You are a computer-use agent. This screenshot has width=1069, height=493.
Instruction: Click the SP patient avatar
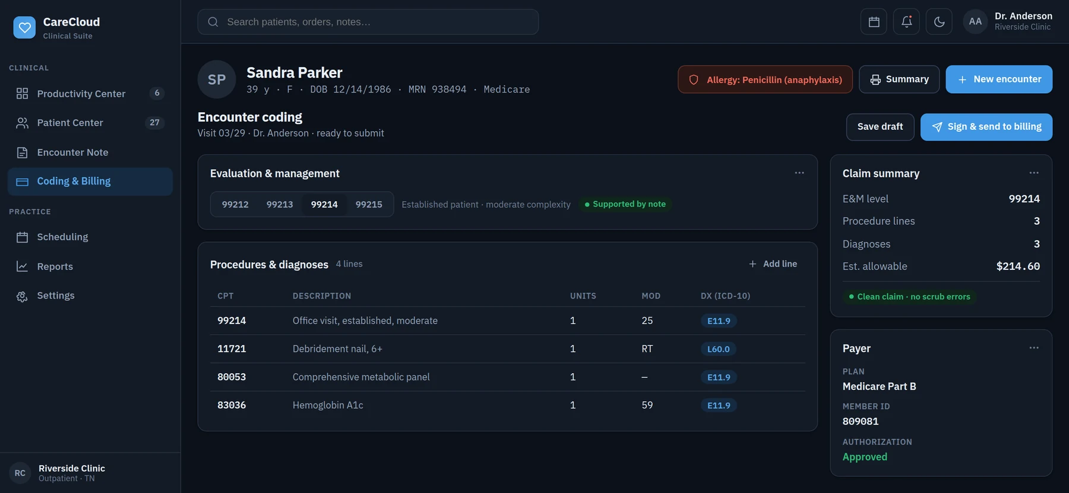click(217, 79)
